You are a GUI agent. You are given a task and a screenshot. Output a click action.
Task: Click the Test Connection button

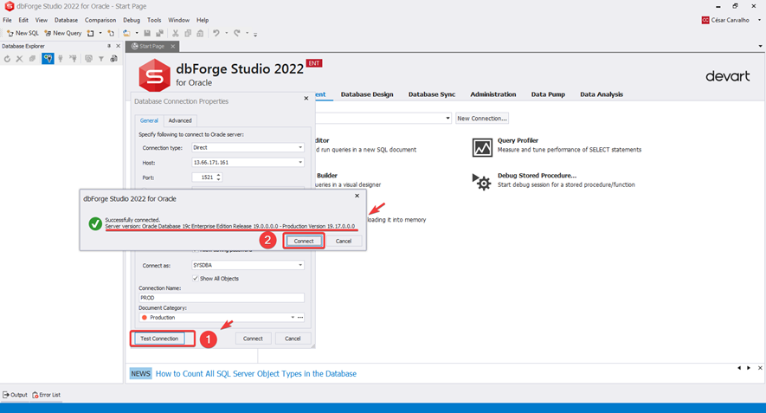pos(158,339)
